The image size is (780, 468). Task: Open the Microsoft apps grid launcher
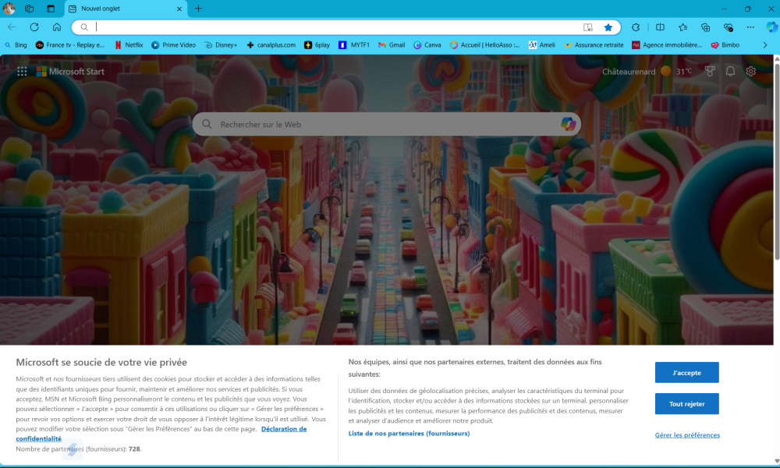point(22,71)
